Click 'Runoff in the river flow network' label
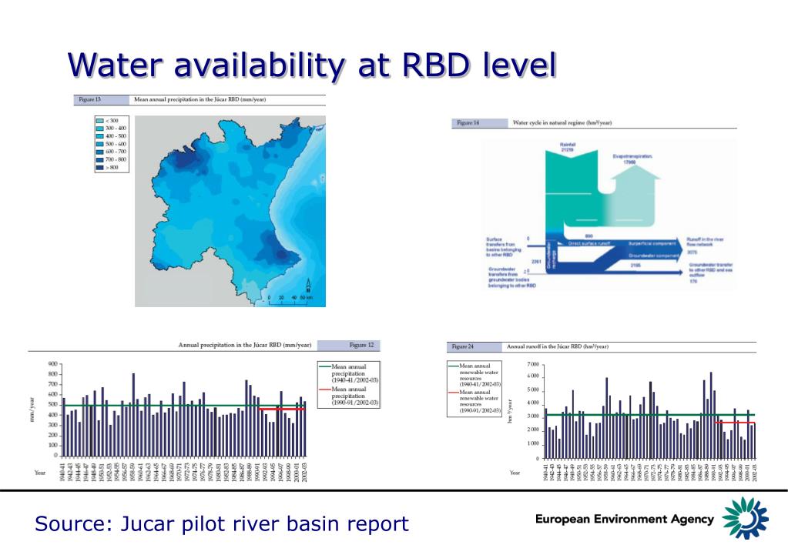 click(x=705, y=242)
